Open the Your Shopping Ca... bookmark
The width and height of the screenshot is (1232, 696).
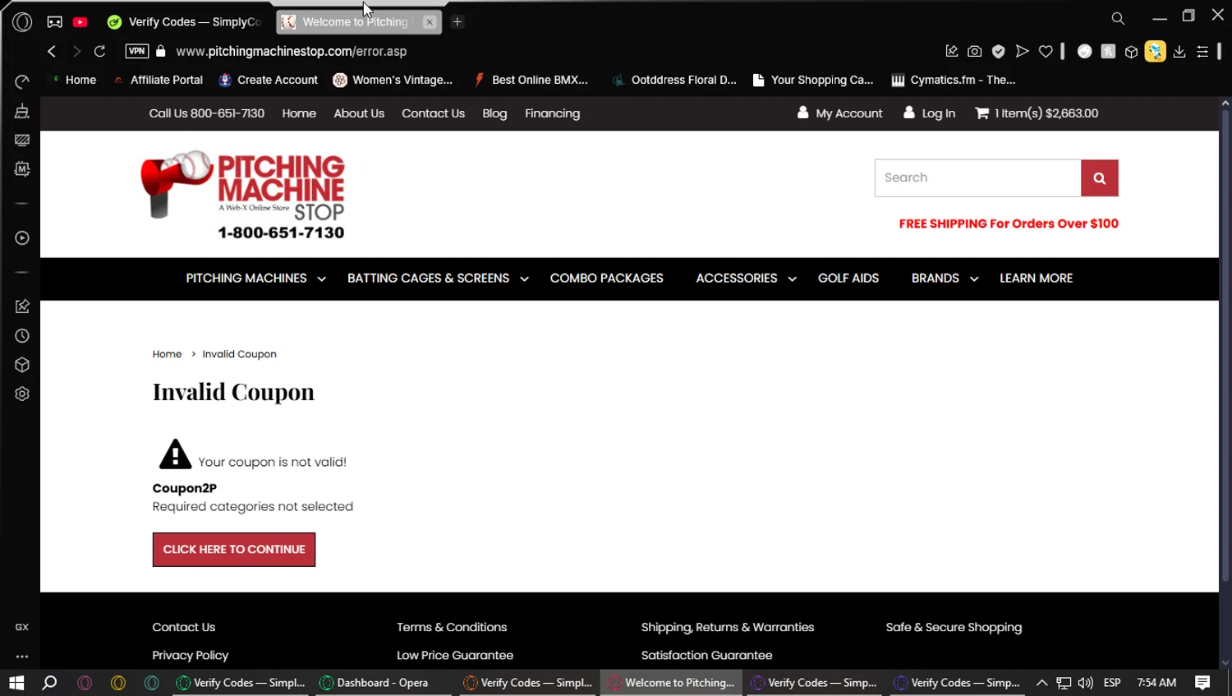[812, 80]
